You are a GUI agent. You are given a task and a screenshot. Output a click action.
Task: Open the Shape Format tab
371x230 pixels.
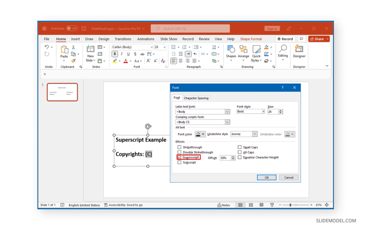251,39
